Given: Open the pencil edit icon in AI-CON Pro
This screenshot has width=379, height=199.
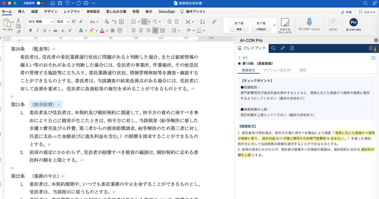Looking at the screenshot, I should (x=283, y=48).
